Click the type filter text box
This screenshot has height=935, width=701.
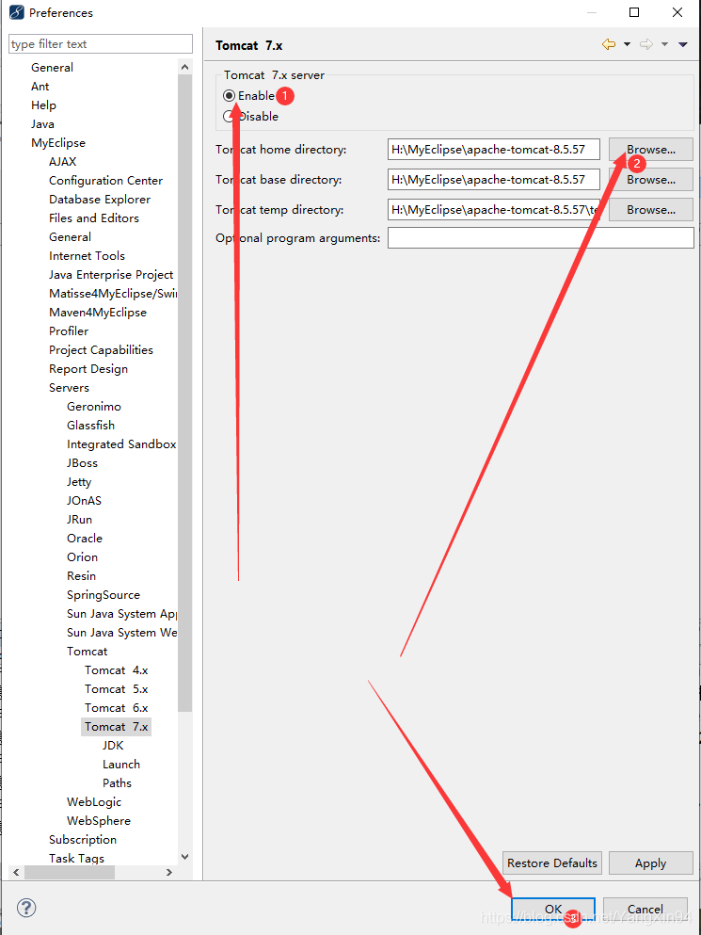point(101,44)
